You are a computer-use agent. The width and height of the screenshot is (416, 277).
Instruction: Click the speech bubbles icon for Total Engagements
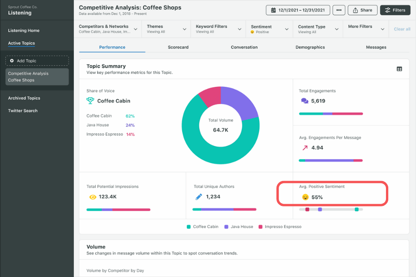(x=305, y=101)
